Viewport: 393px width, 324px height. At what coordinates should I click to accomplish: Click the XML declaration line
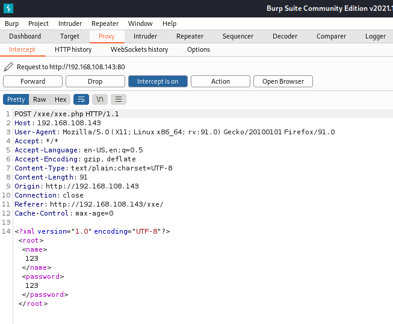pos(92,231)
